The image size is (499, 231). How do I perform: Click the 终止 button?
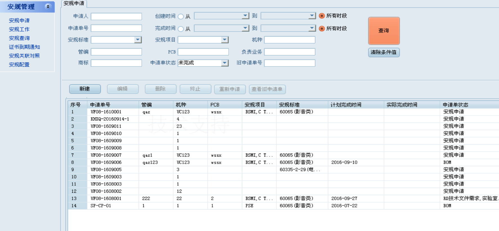click(x=195, y=89)
